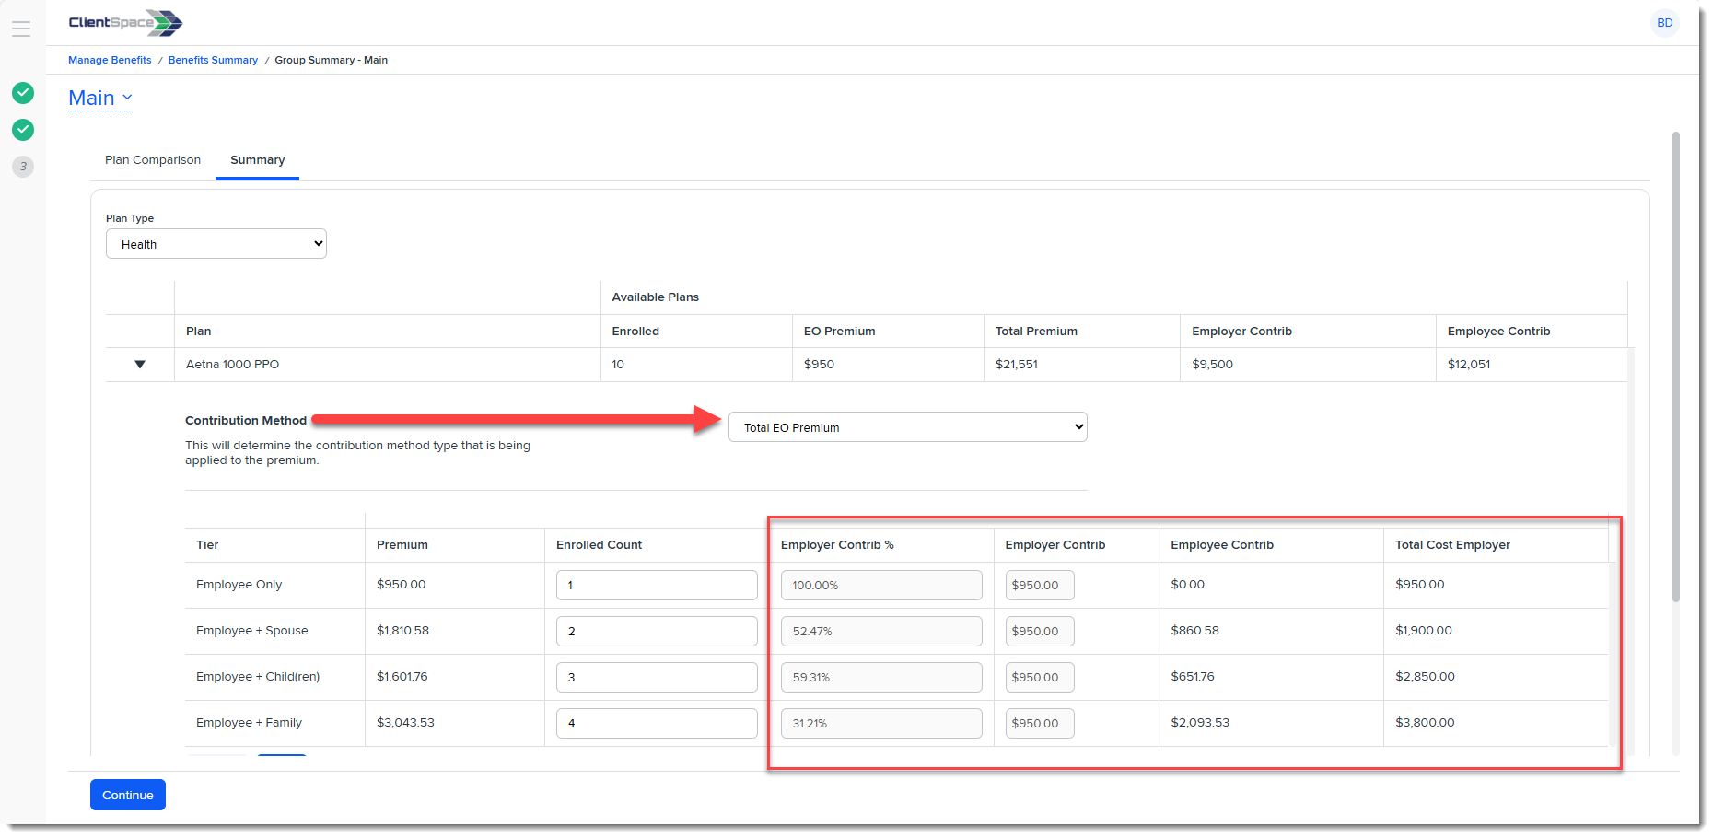The width and height of the screenshot is (1713, 838).
Task: Click the Employee + Child(ren) employer contrib field
Action: 1039,677
